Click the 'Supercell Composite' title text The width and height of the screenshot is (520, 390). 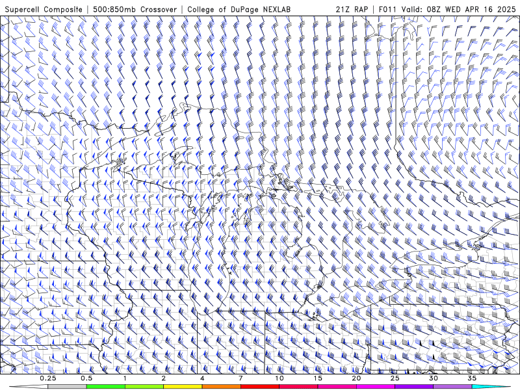(44, 10)
